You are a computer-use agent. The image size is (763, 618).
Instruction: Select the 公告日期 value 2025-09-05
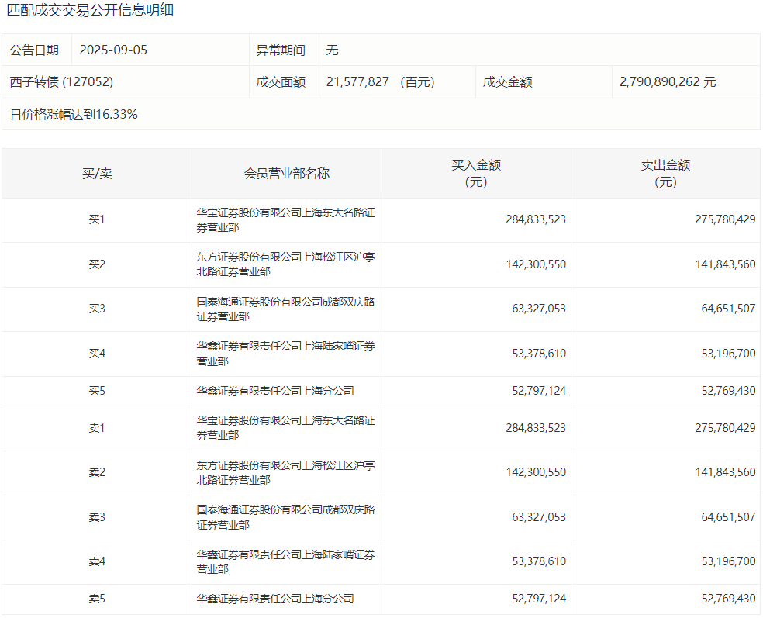(113, 50)
